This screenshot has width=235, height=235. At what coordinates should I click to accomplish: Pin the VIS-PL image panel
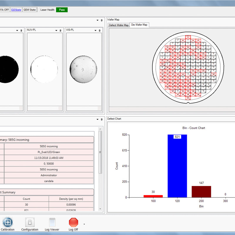(x=99, y=30)
